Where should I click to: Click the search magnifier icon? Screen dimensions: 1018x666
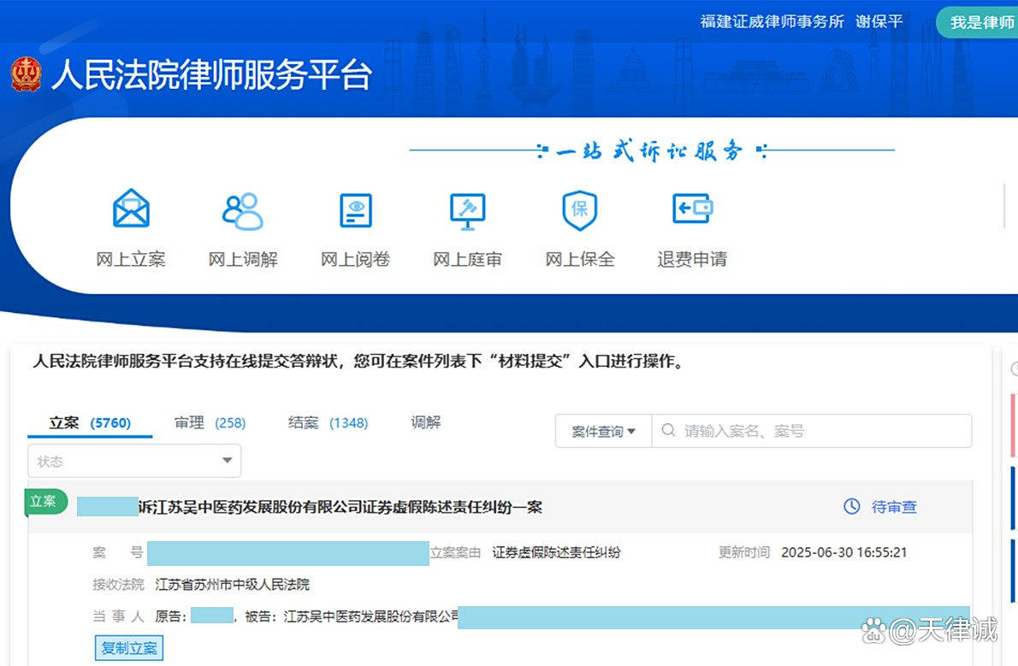pos(667,431)
